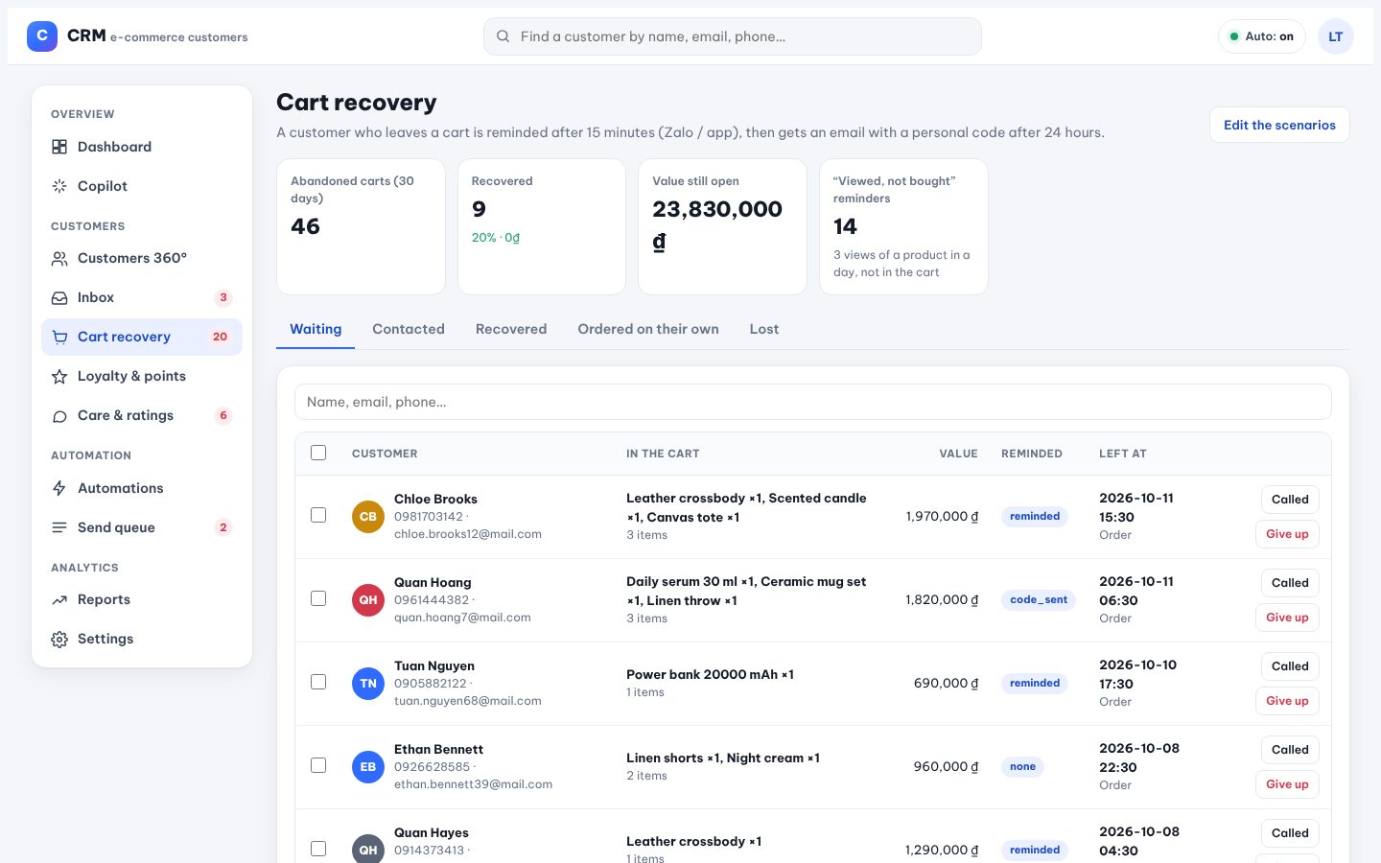This screenshot has width=1381, height=863.
Task: Mark Quan Hoang as Called
Action: tap(1290, 583)
